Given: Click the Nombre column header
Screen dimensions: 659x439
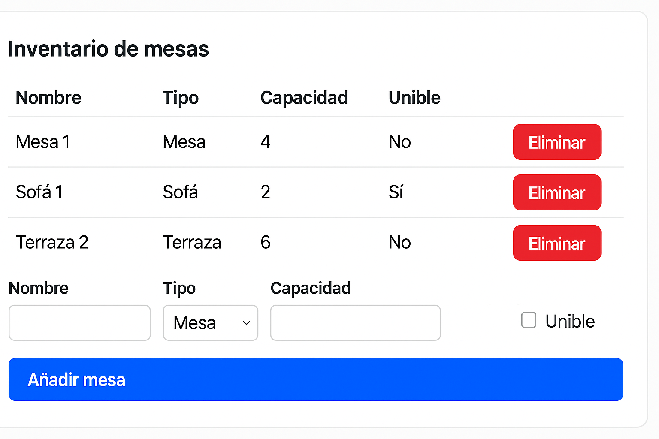Looking at the screenshot, I should (48, 98).
